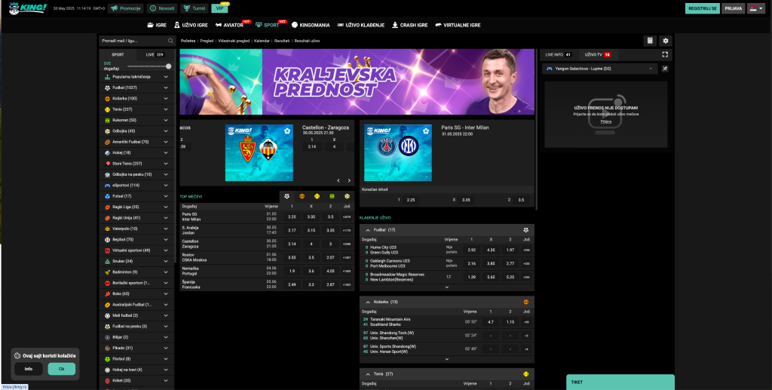Open Rezultati uživo link
The image size is (772, 390).
click(308, 41)
